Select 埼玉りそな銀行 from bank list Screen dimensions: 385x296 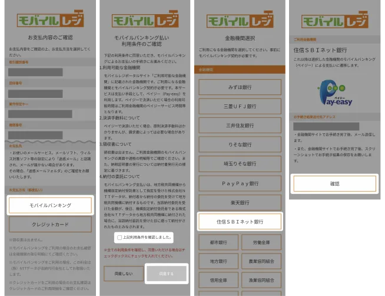[240, 164]
